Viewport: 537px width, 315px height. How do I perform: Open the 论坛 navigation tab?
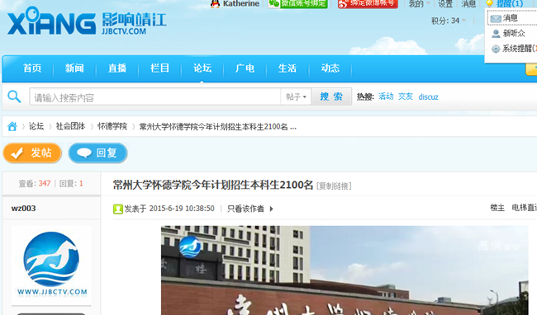(x=202, y=68)
